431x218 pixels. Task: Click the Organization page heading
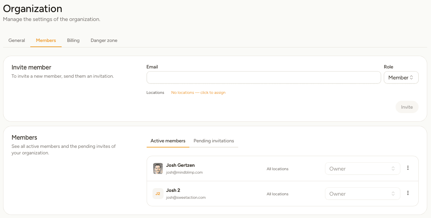tap(33, 9)
